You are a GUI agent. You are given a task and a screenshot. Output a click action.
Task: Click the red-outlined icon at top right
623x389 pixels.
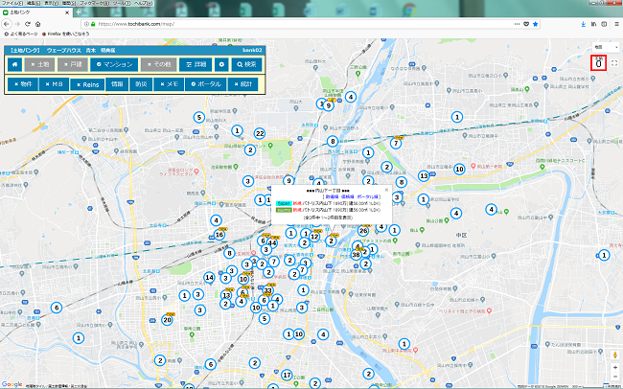point(598,63)
